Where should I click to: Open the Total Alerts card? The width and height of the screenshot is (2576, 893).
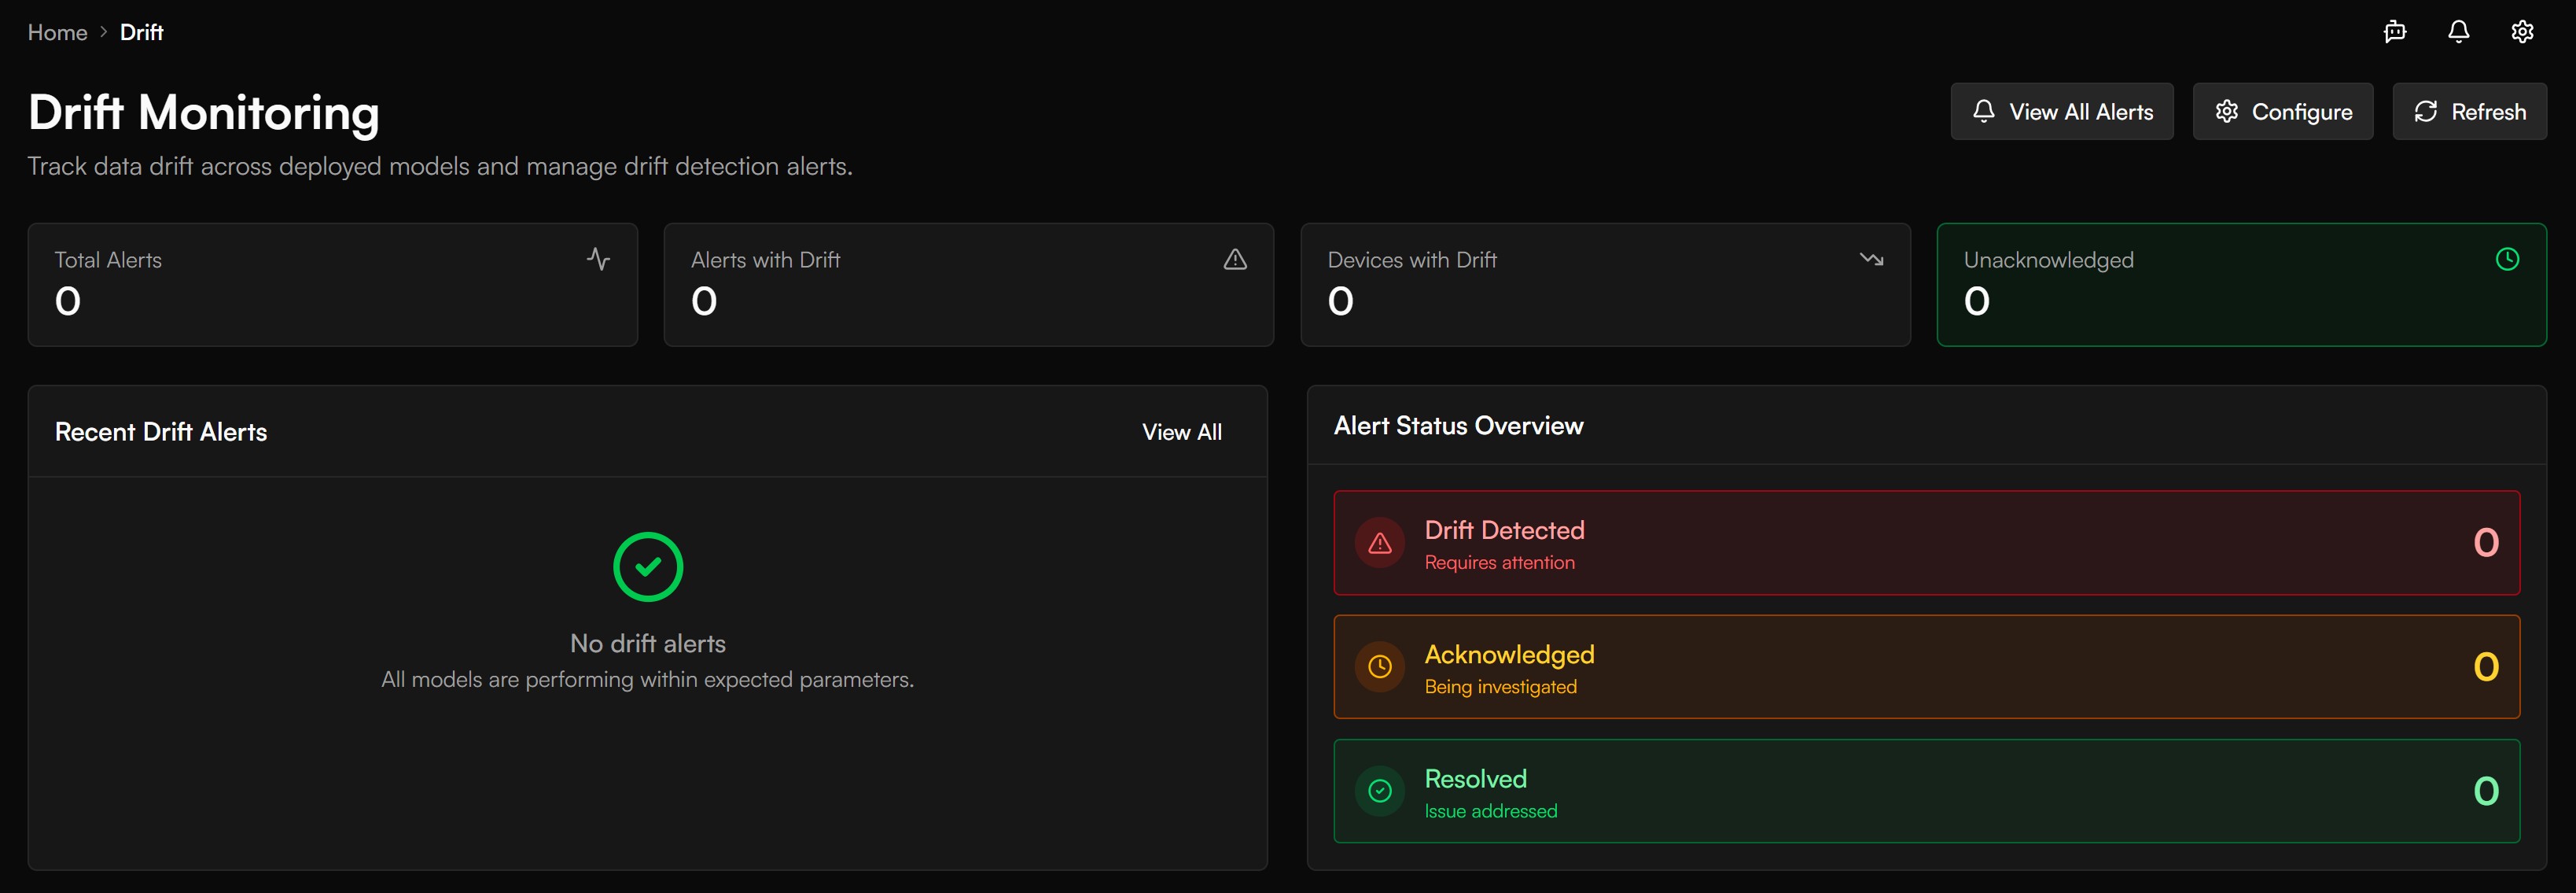coord(333,284)
